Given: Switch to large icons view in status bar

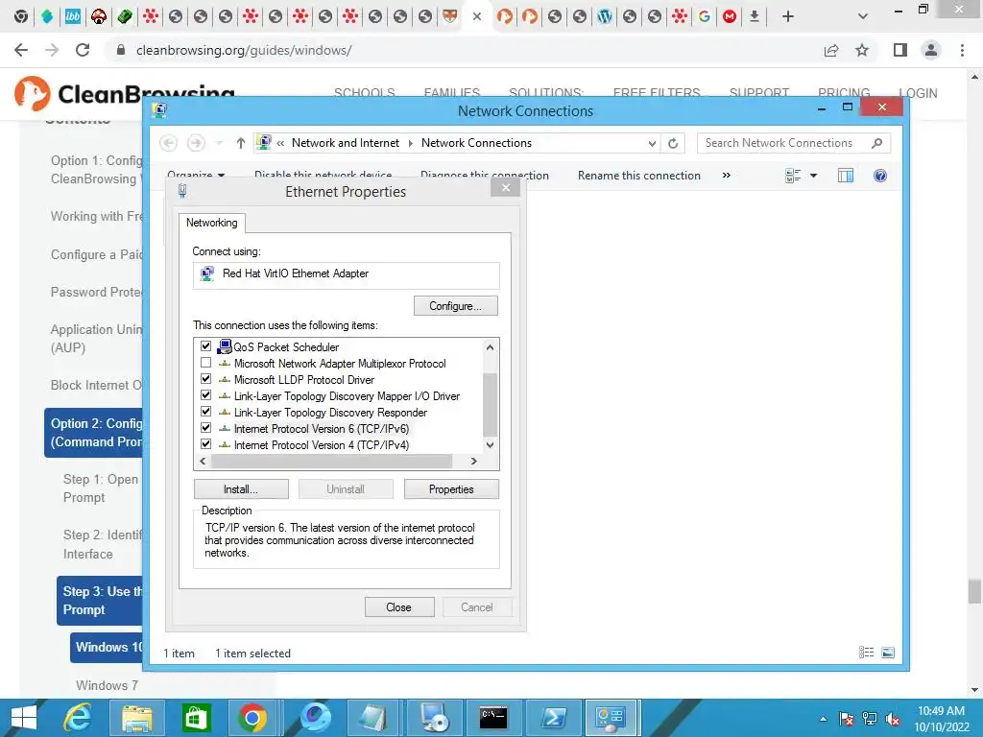Looking at the screenshot, I should (888, 653).
